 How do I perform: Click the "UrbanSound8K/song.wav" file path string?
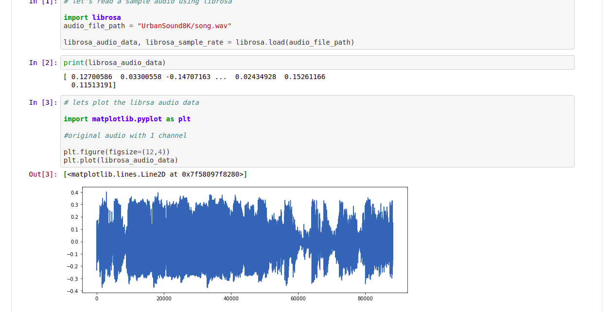click(184, 26)
